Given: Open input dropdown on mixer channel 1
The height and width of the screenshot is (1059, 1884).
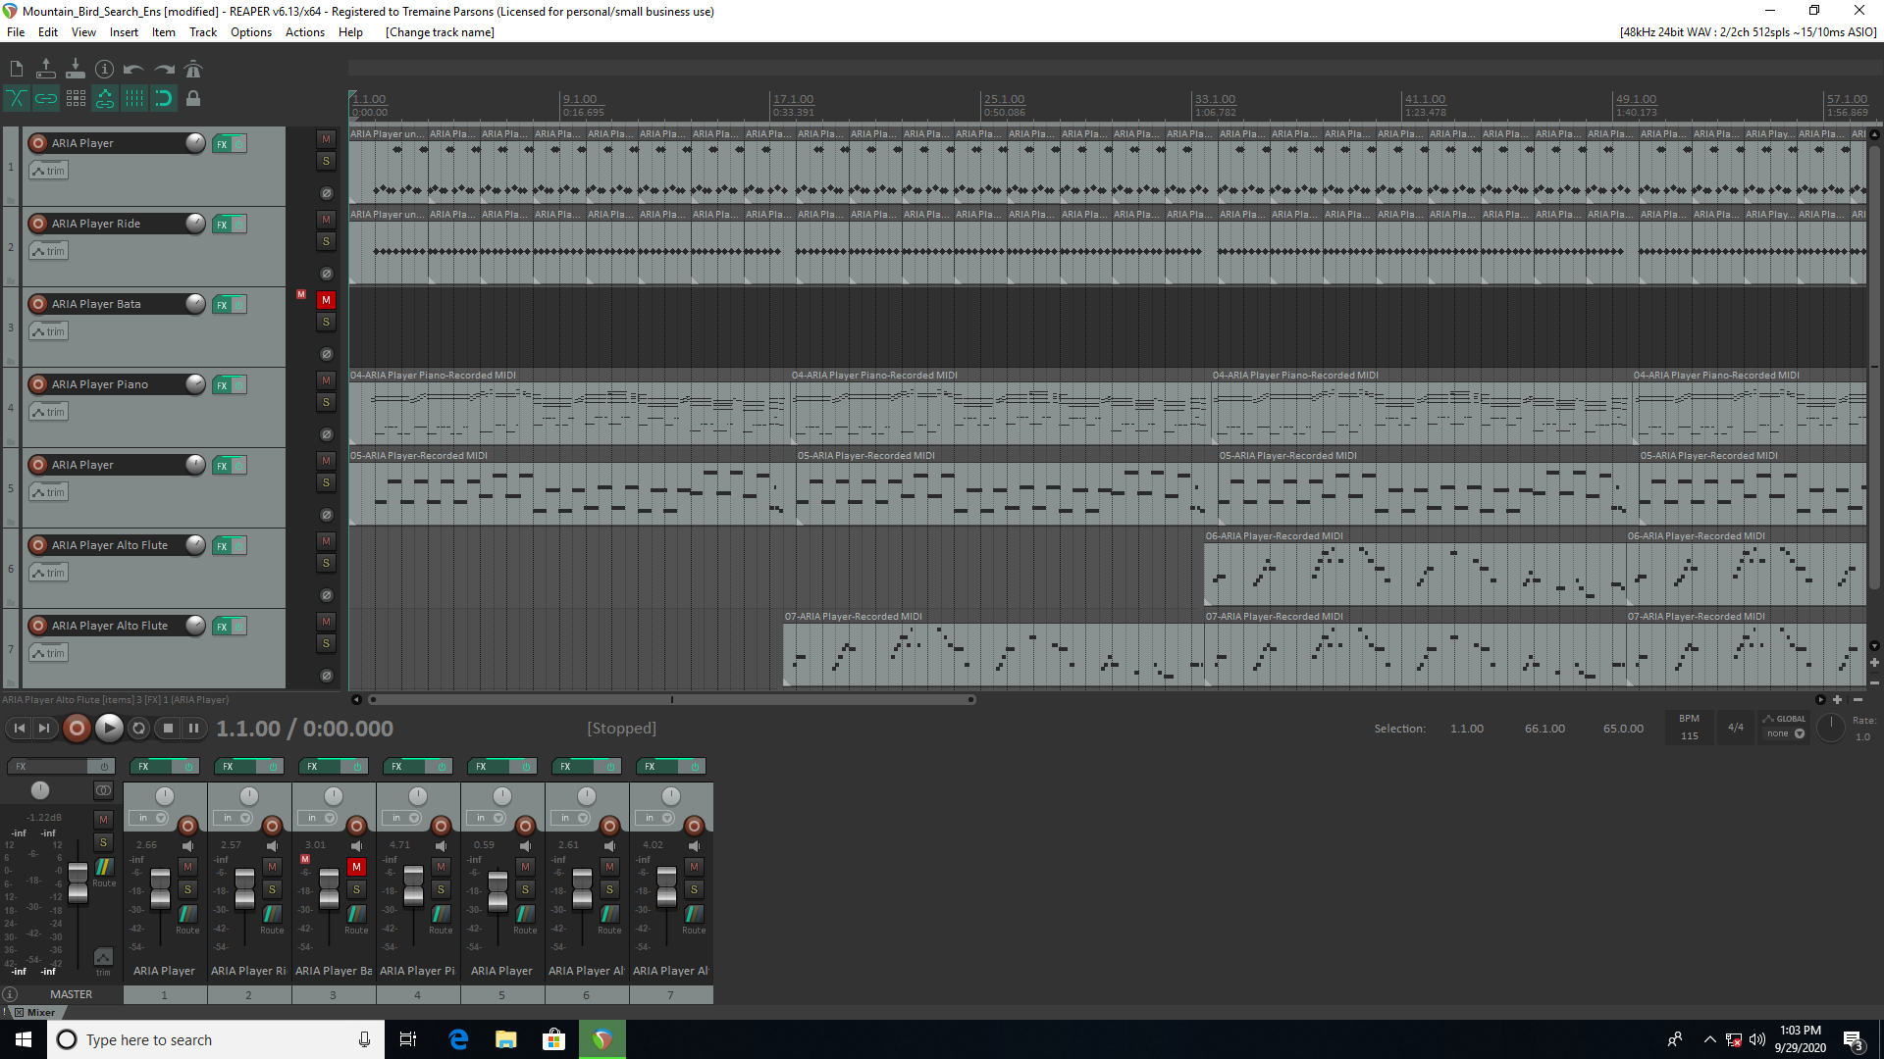Looking at the screenshot, I should (x=151, y=818).
